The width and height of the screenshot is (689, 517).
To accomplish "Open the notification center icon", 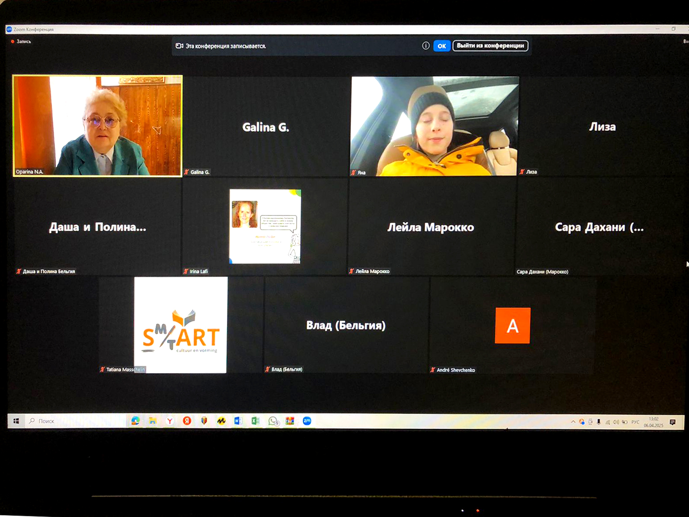I will tap(673, 422).
